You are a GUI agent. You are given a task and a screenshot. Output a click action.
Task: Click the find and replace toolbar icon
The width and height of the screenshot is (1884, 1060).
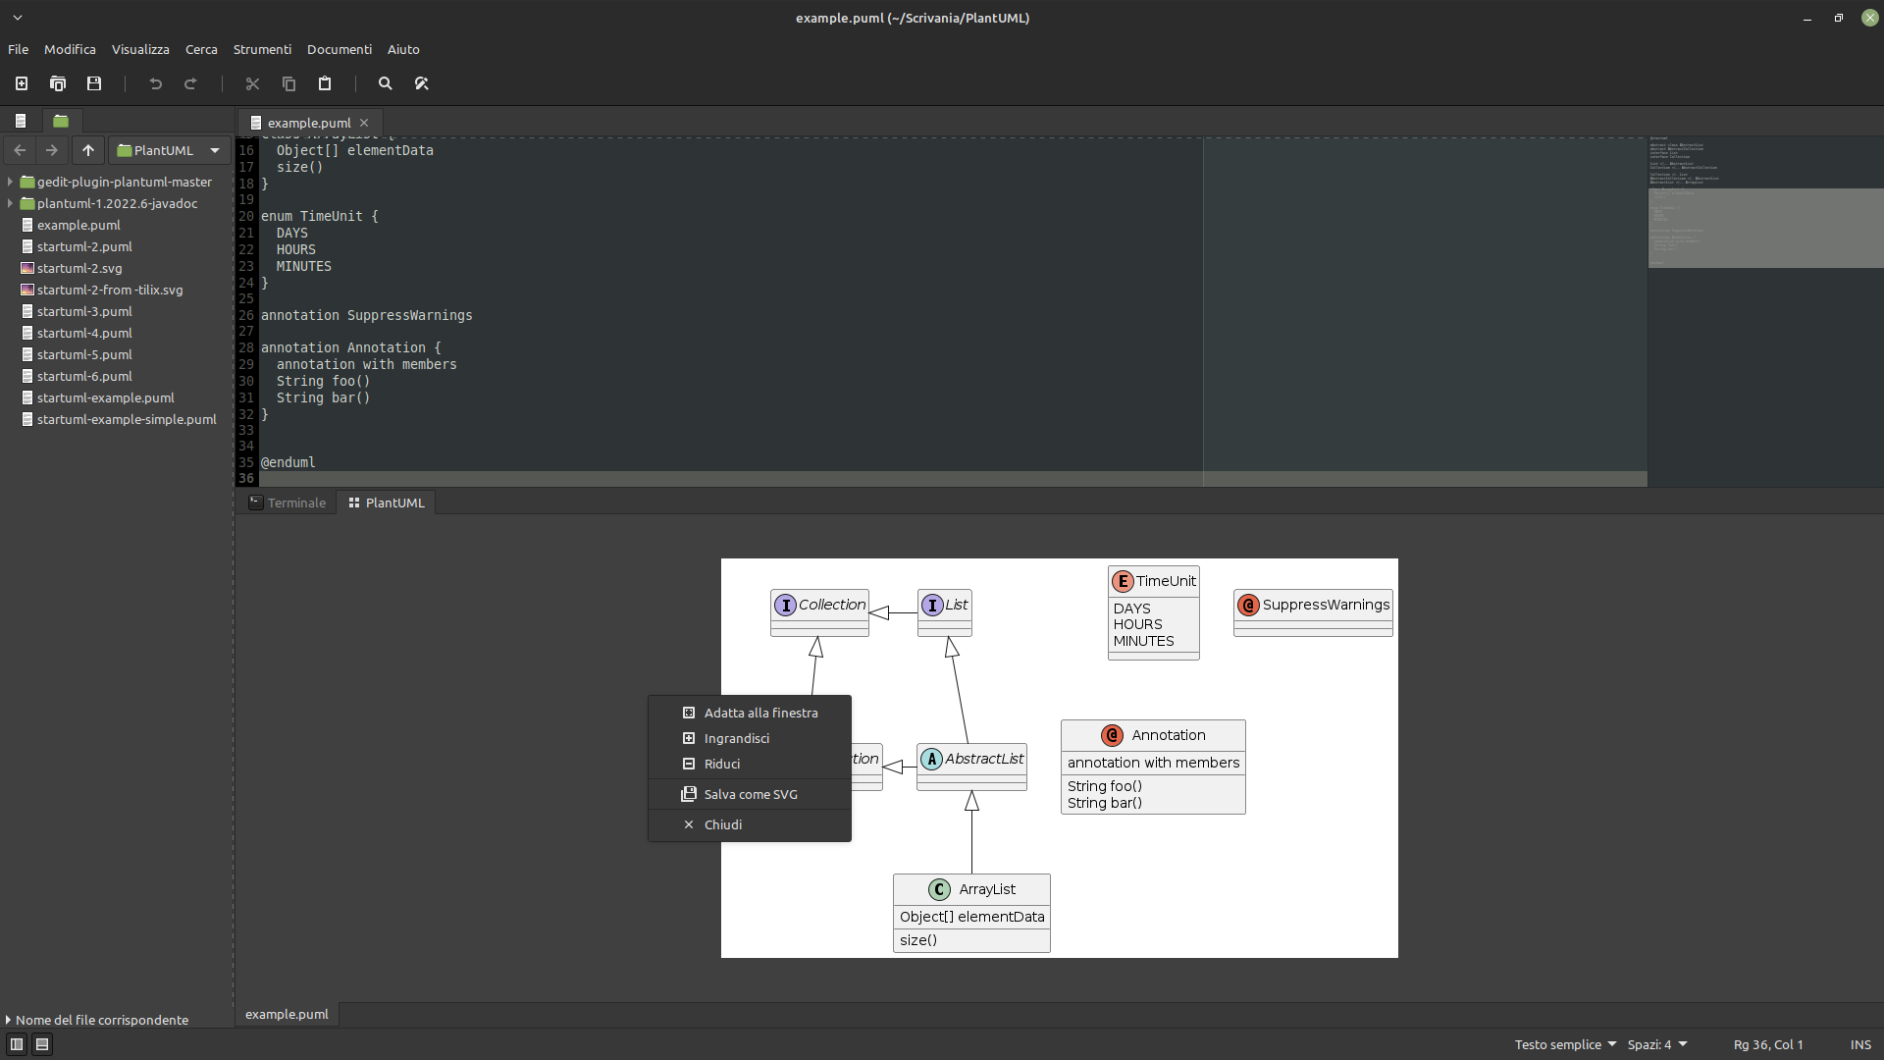(422, 83)
